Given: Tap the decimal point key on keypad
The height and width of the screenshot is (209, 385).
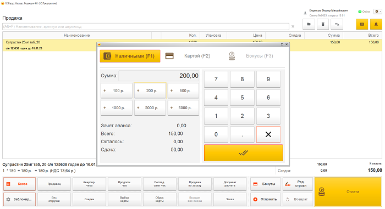Looking at the screenshot, I should tap(242, 134).
